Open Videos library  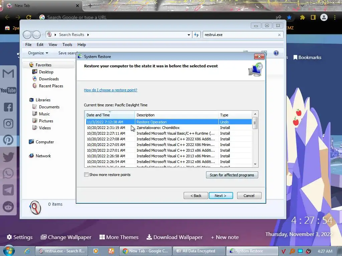45,128
